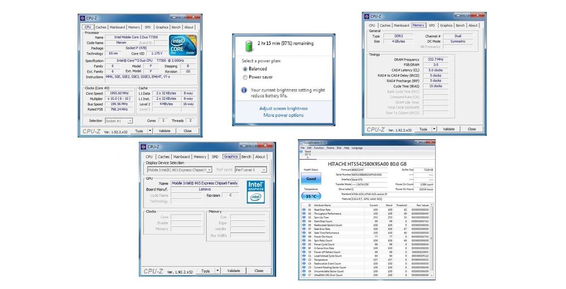The height and width of the screenshot is (289, 566).
Task: Click the 35 °C temperature button
Action: pyautogui.click(x=311, y=196)
